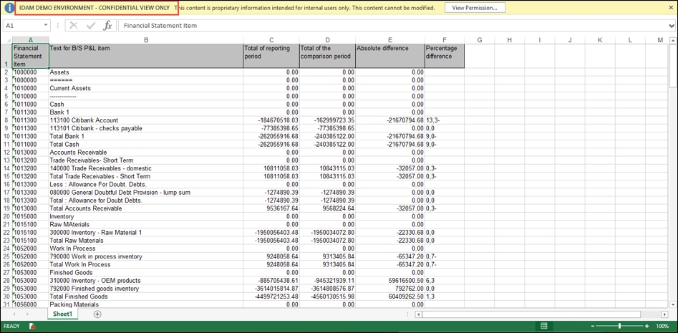This screenshot has height=333, width=678.
Task: Click the vertical scrollbar thumb
Action: [673, 66]
